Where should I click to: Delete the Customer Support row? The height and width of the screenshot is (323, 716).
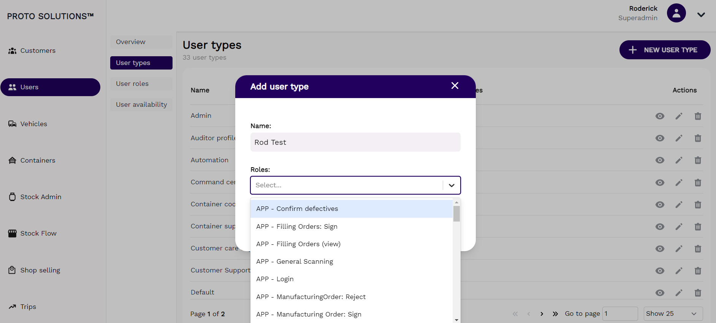(698, 271)
